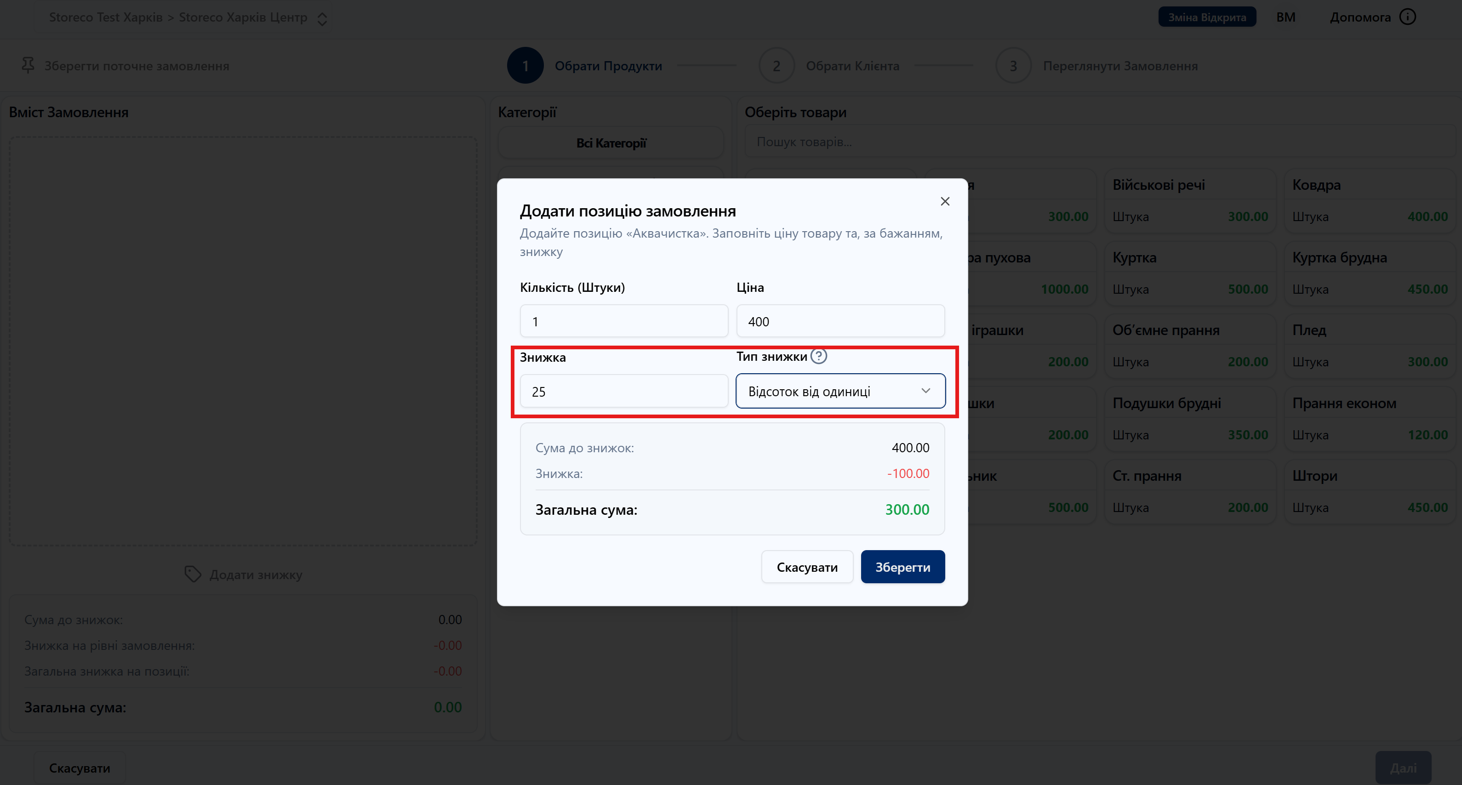Select the Всі Категорії category
Screen dimensions: 1462x785
611,143
